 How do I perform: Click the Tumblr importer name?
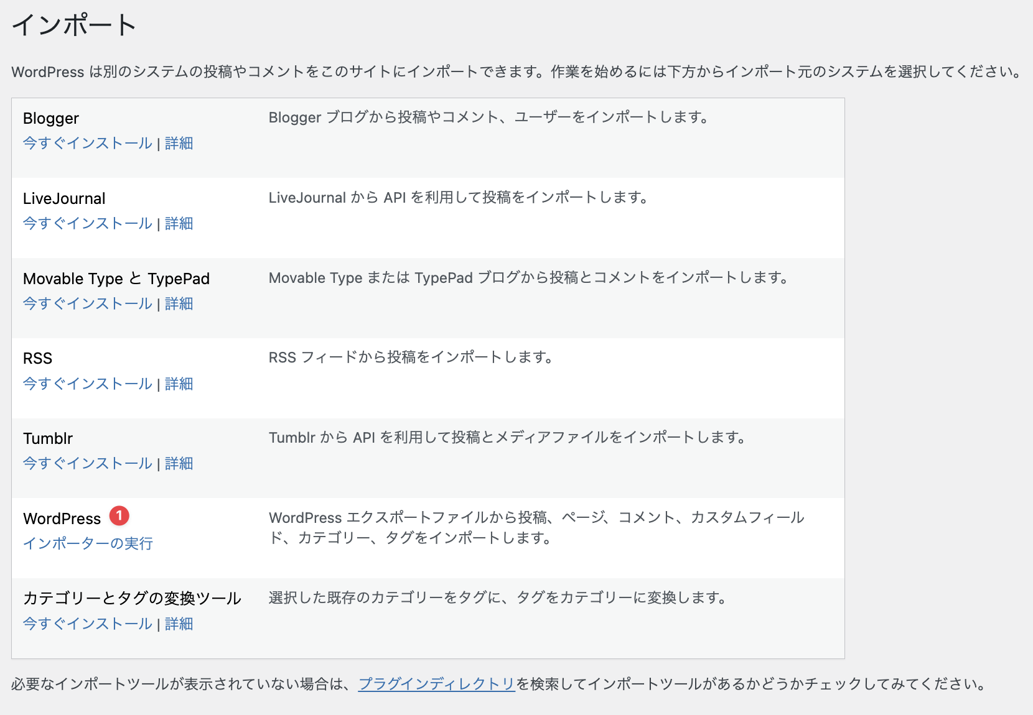(x=48, y=438)
